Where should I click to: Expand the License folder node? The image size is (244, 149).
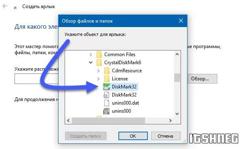click(98, 79)
